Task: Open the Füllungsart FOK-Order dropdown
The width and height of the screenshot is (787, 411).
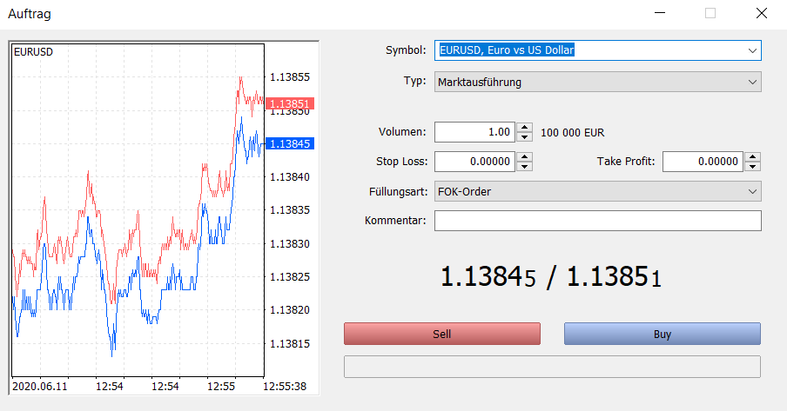Action: (598, 191)
